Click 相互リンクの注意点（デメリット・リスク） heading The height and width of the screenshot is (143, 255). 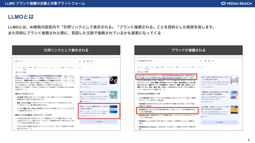(33, 115)
